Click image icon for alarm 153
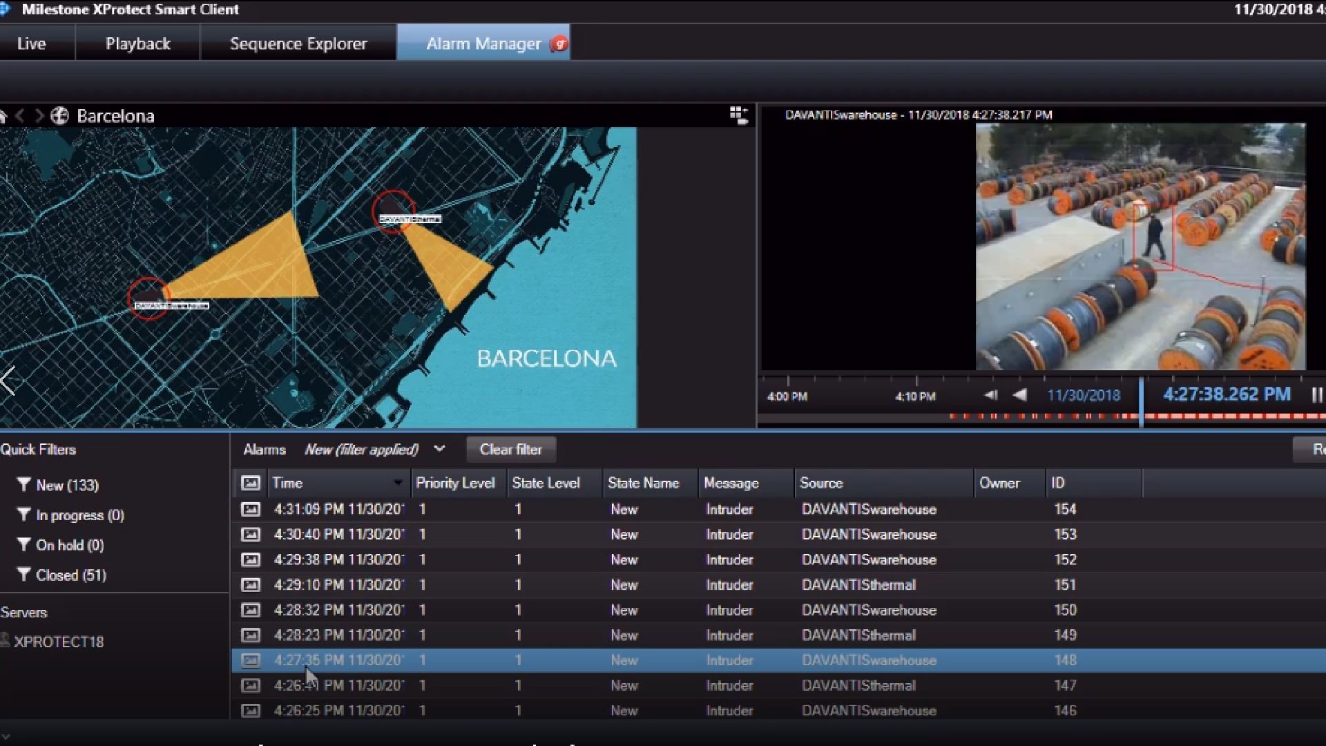The height and width of the screenshot is (746, 1326). coord(250,535)
